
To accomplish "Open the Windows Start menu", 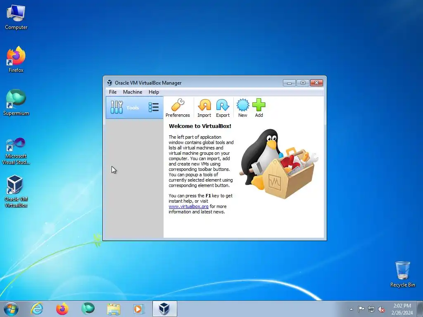I will point(11,309).
